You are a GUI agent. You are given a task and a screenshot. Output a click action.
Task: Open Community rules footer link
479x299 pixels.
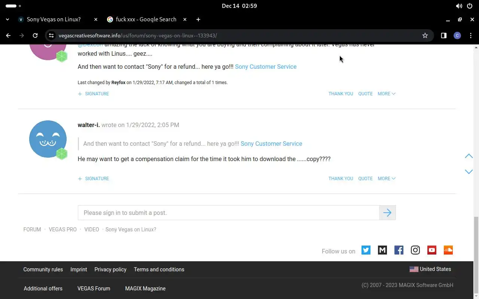[x=43, y=269]
